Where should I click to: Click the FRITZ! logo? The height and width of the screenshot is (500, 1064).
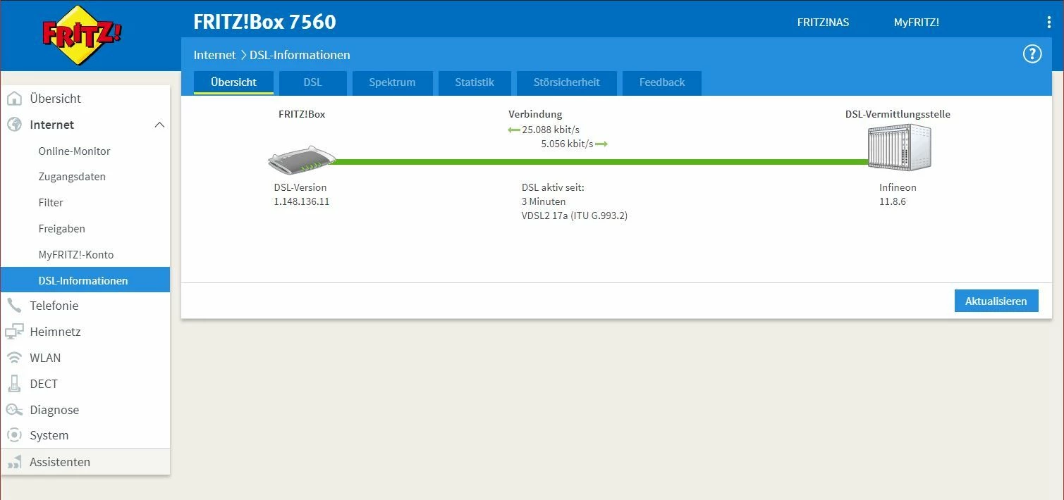(82, 35)
